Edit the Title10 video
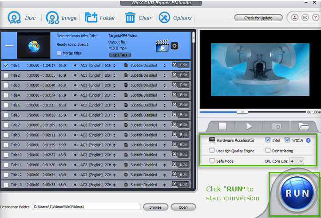This screenshot has height=218, width=321. pyautogui.click(x=180, y=155)
